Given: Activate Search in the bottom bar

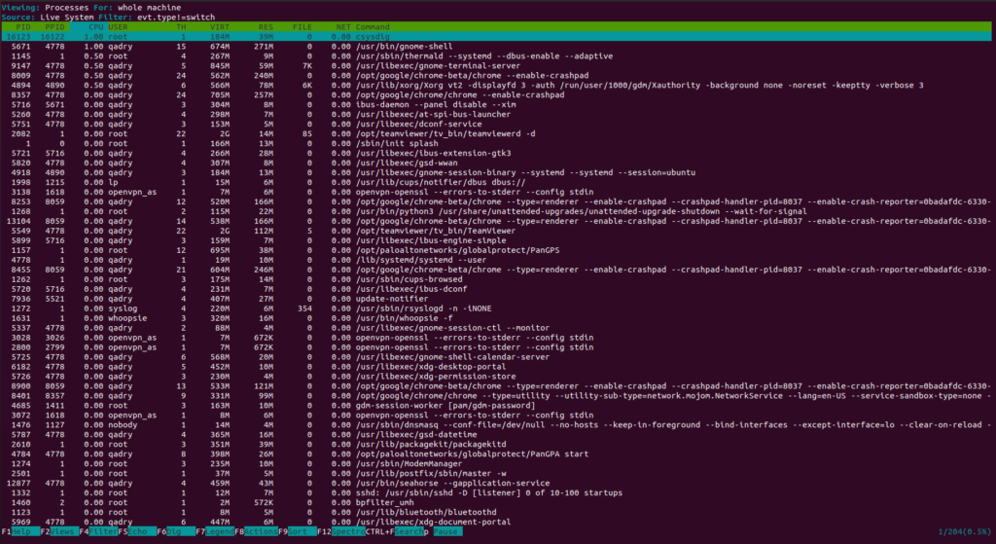Looking at the screenshot, I should (409, 532).
